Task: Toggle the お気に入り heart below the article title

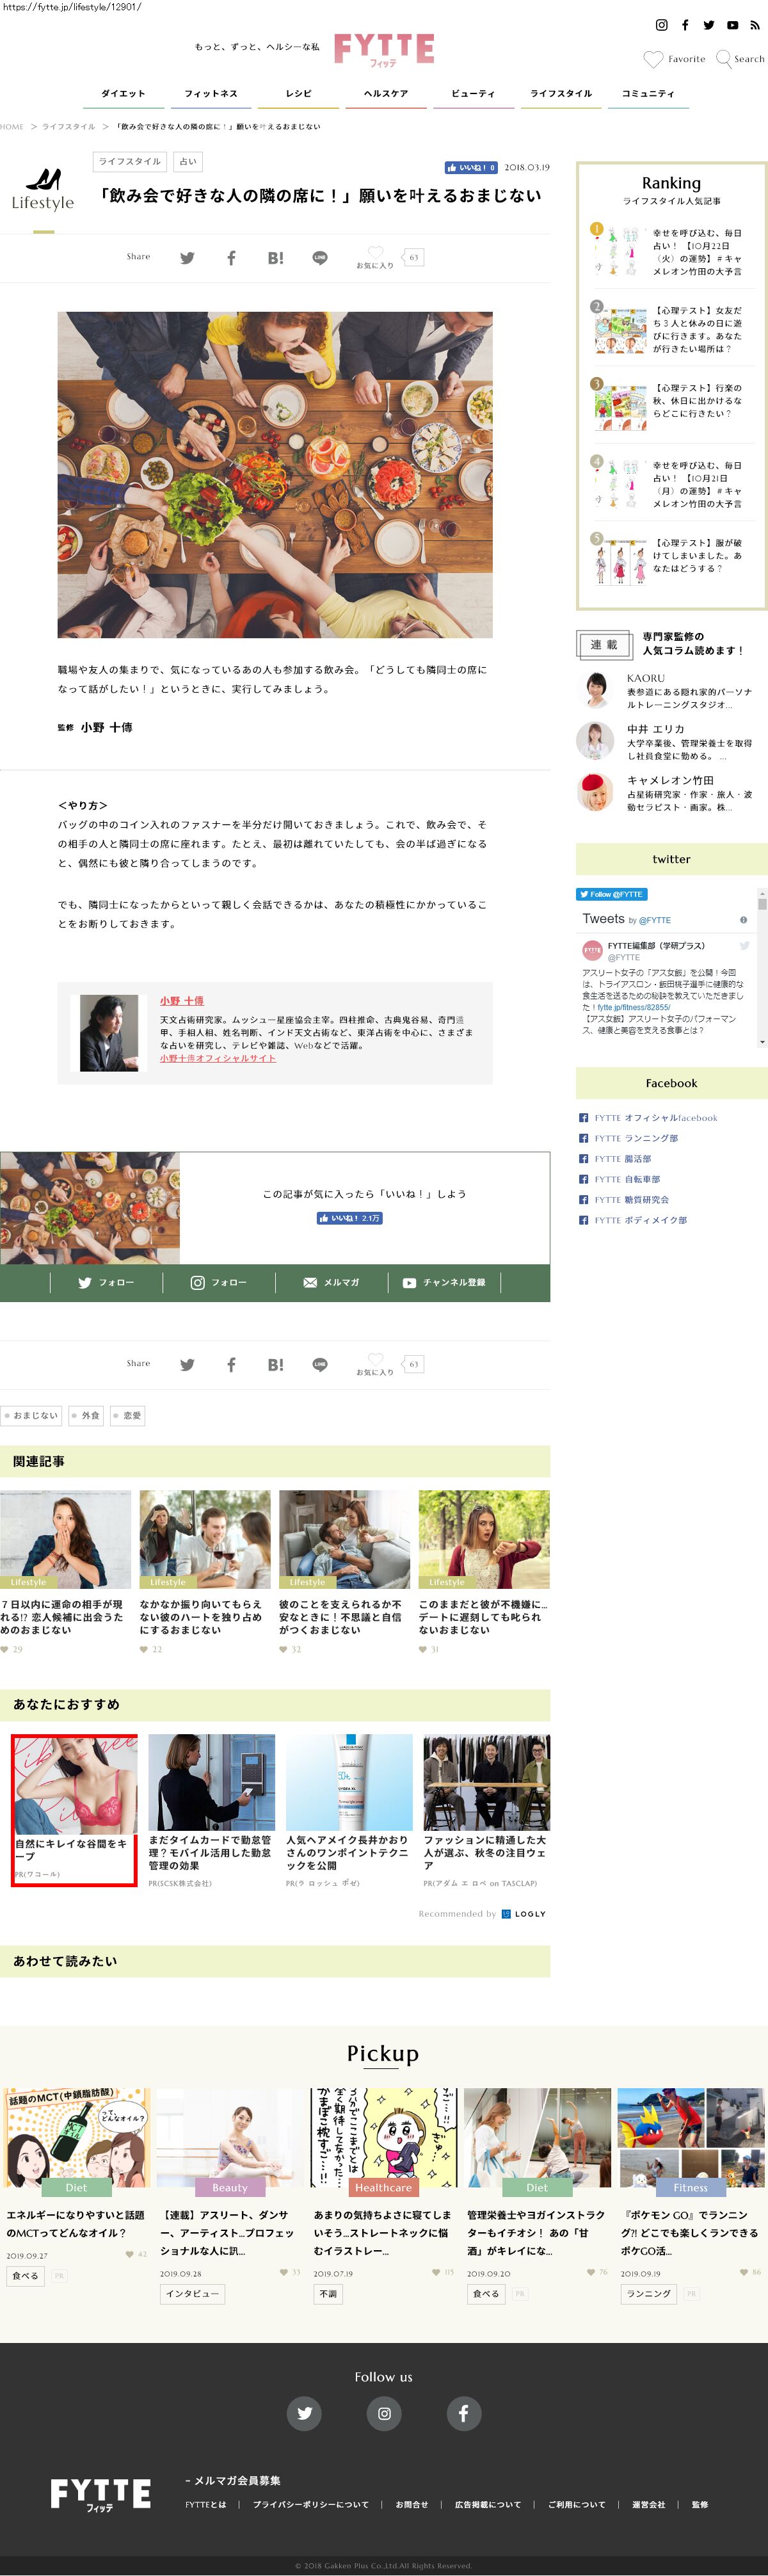Action: [375, 254]
